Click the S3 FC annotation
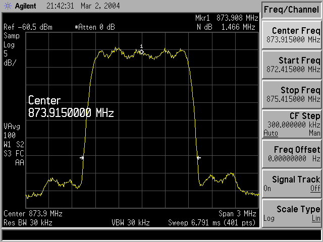This screenshot has height=242, width=323. pos(14,153)
